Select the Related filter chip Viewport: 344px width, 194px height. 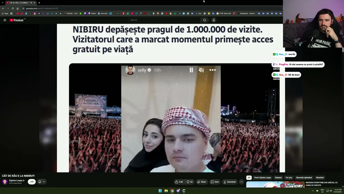pos(278,178)
